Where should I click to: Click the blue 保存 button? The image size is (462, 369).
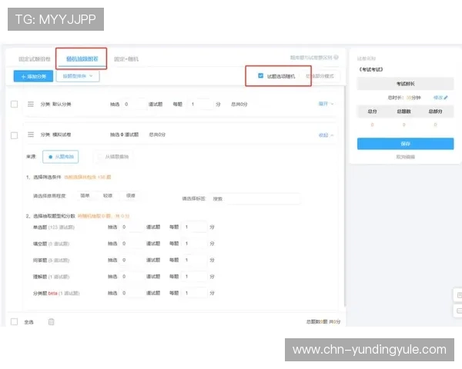click(406, 144)
